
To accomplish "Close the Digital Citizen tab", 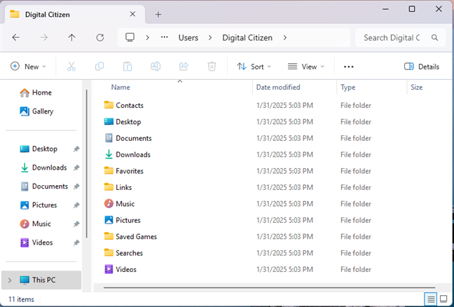I will click(x=132, y=14).
